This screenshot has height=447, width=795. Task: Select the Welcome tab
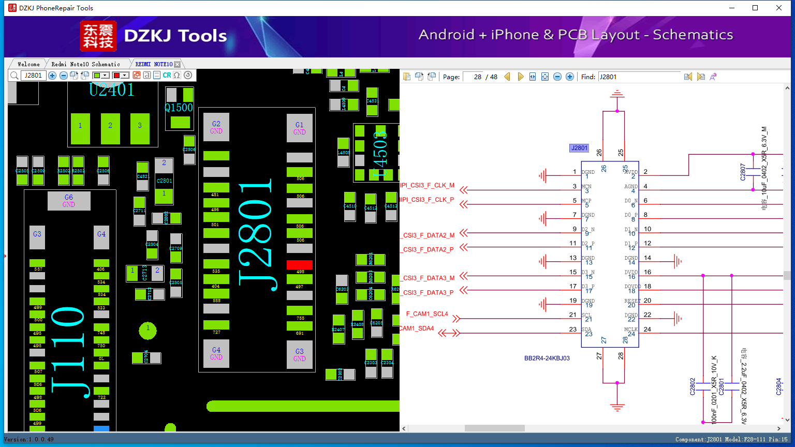pos(28,64)
